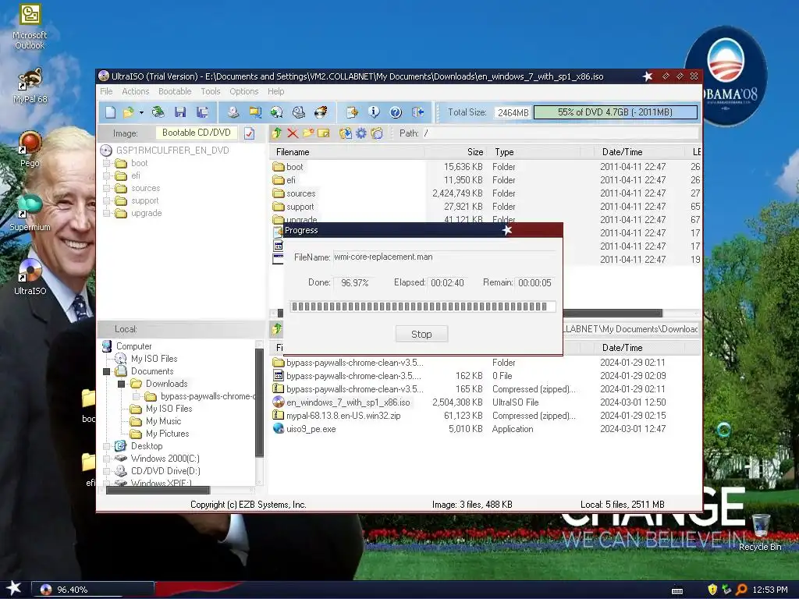The width and height of the screenshot is (799, 599).
Task: Expand the Desktop node in Local tree
Action: (x=106, y=446)
